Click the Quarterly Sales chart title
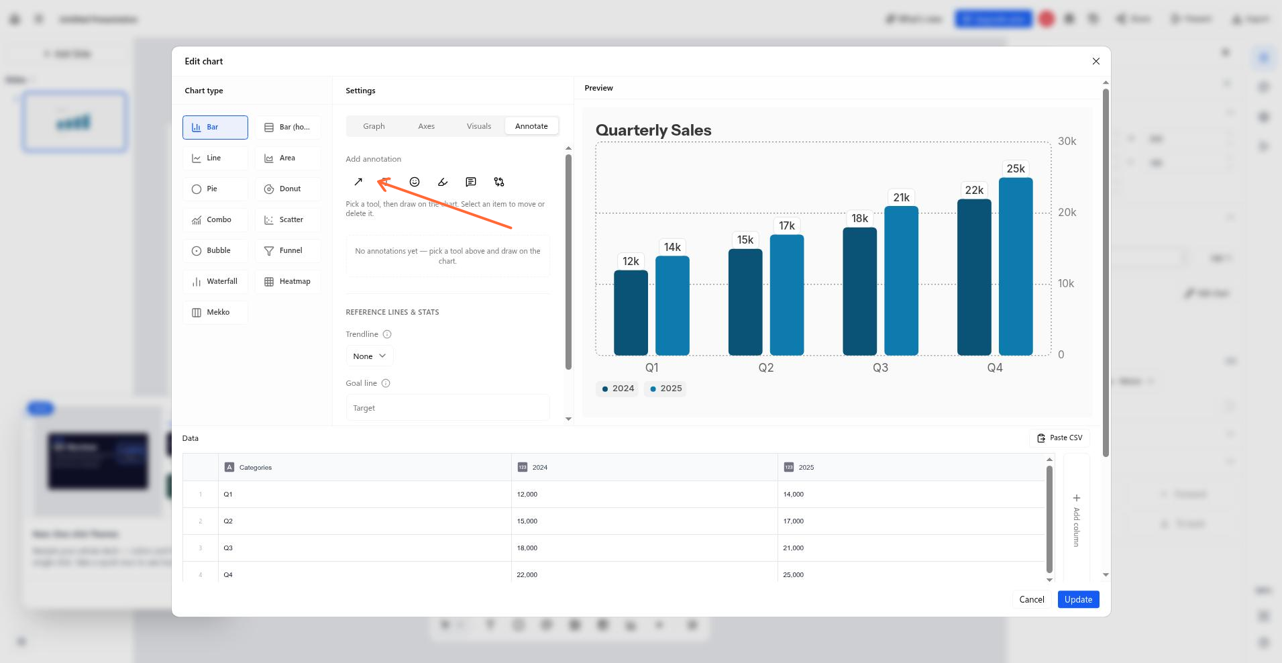 pyautogui.click(x=653, y=130)
